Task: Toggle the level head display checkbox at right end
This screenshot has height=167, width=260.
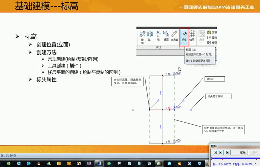Action: [x=191, y=110]
